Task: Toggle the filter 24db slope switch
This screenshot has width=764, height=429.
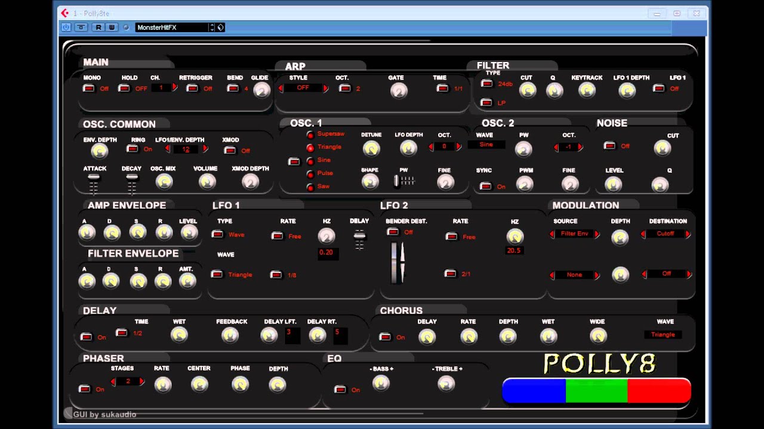Action: [x=487, y=83]
